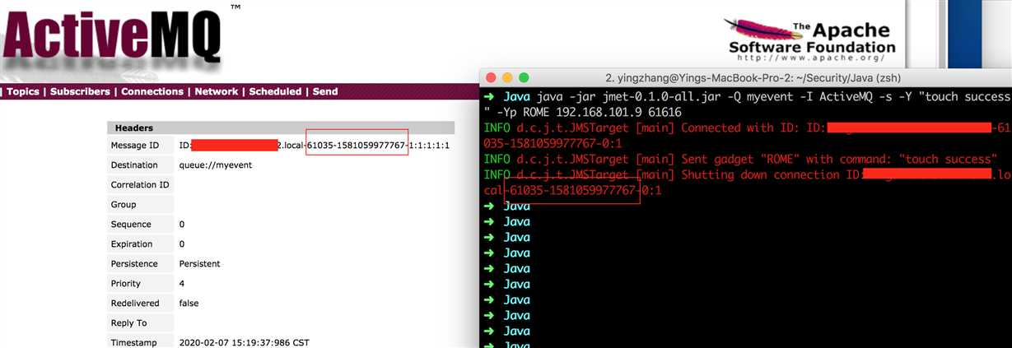This screenshot has height=348, width=1012.
Task: Open the Topics page in navigation
Action: [23, 91]
